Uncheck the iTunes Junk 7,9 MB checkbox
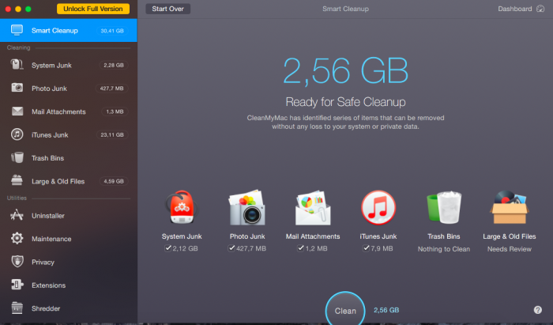The width and height of the screenshot is (553, 325). tap(366, 248)
